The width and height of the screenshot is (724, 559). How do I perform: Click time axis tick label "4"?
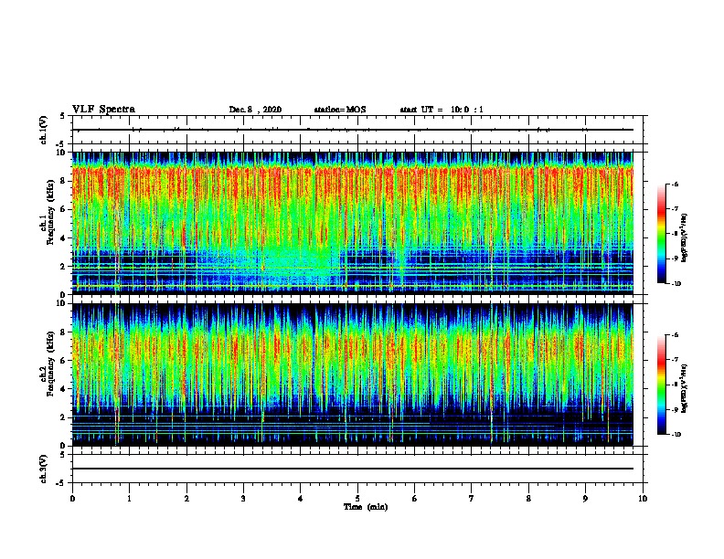coord(301,499)
